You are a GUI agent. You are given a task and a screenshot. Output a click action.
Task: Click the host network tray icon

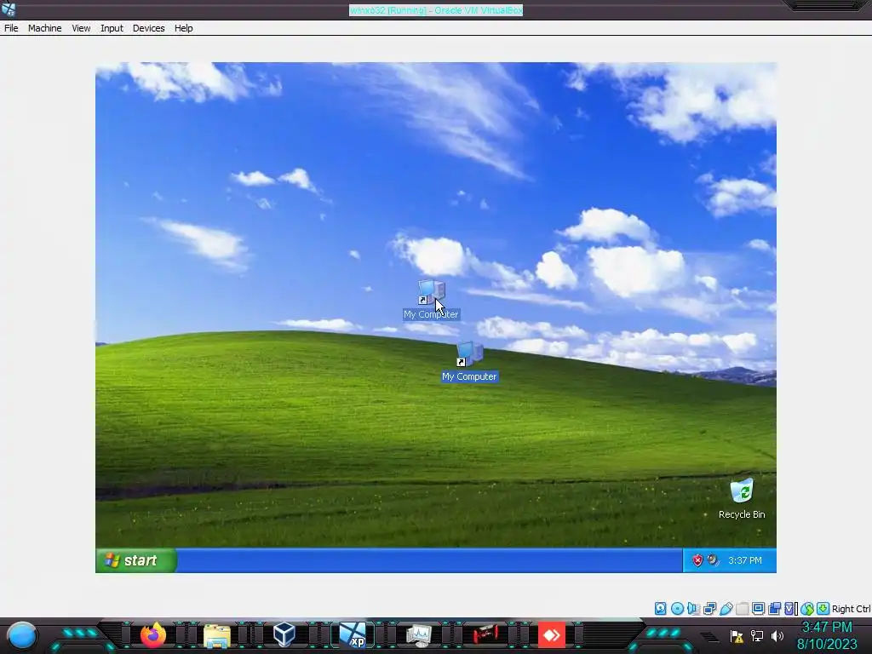tap(757, 636)
